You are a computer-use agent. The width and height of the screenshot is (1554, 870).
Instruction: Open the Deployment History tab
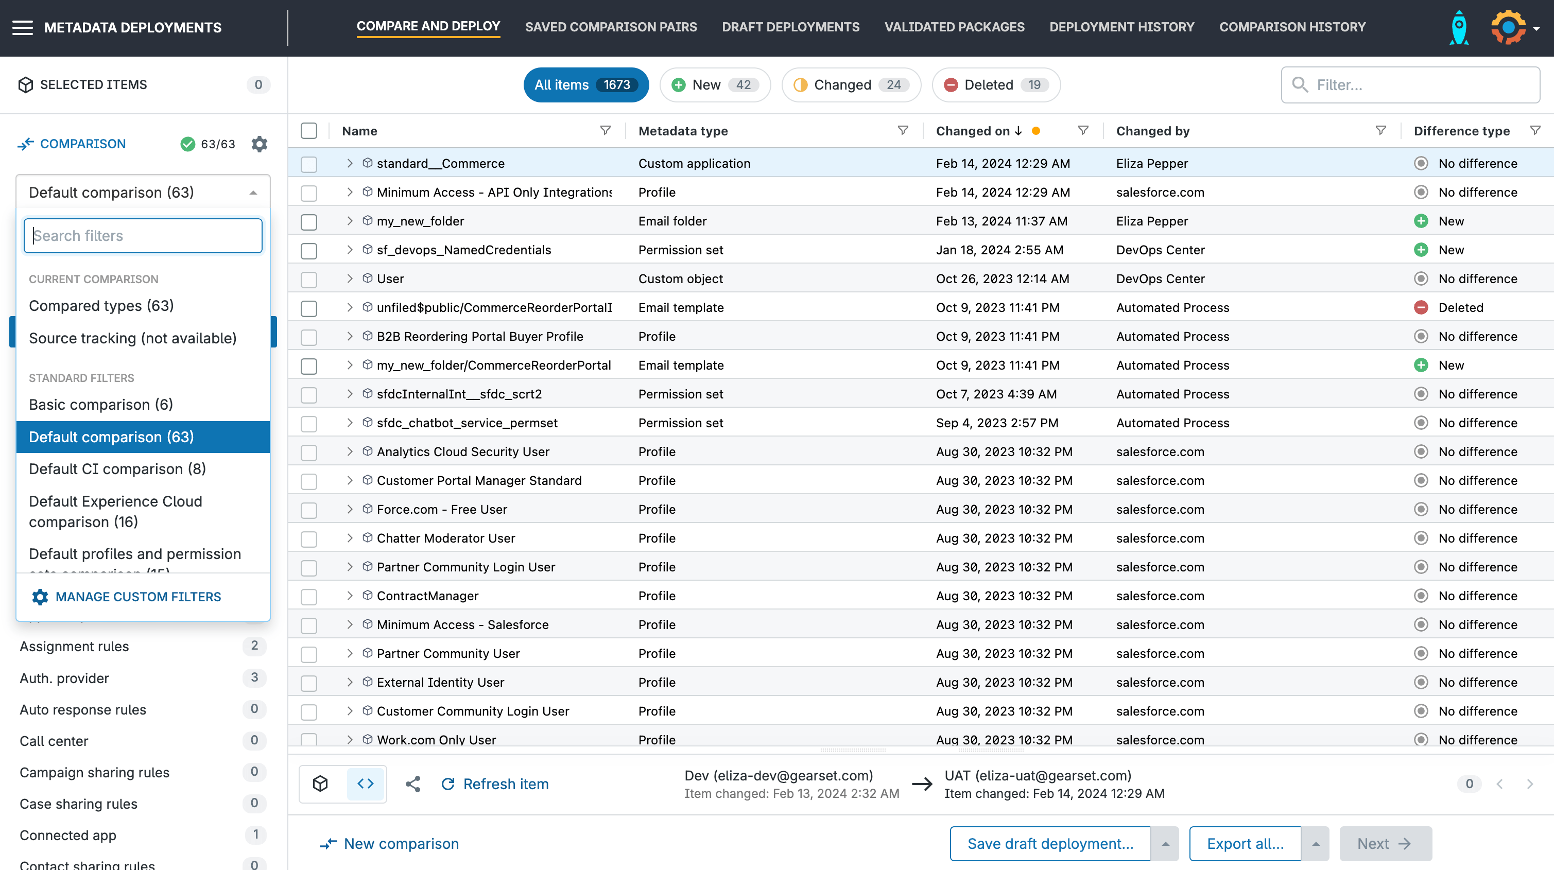coord(1121,27)
